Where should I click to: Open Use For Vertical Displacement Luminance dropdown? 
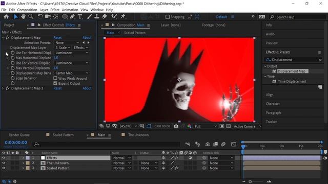72,63
